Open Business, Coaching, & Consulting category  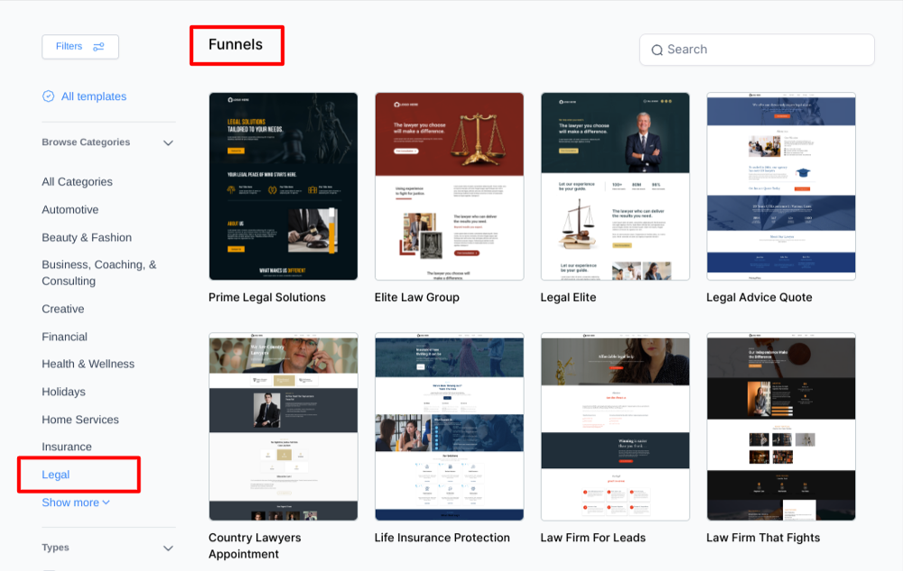click(99, 272)
